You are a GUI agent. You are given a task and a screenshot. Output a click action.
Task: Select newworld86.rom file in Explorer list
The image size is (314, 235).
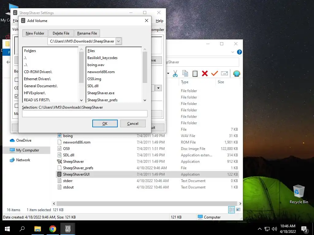pyautogui.click(x=77, y=142)
